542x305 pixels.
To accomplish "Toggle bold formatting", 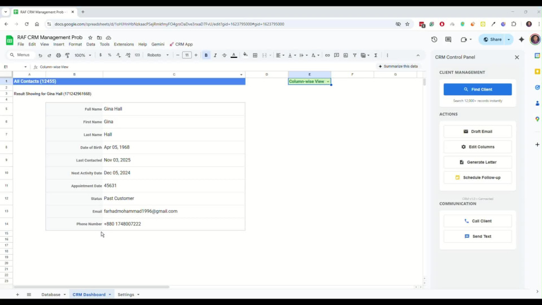I will (206, 55).
